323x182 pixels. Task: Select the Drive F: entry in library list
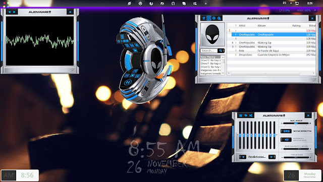210,64
